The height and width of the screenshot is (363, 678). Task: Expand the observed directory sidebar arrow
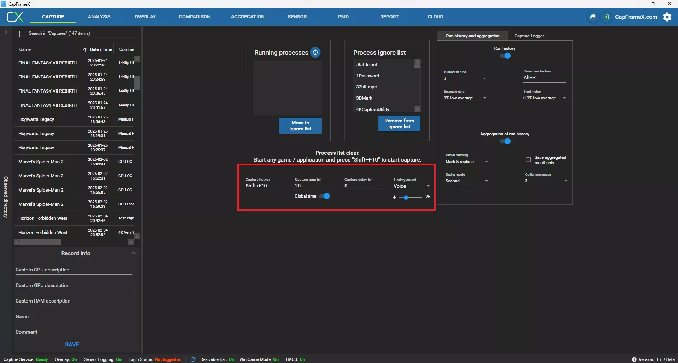pos(6,32)
